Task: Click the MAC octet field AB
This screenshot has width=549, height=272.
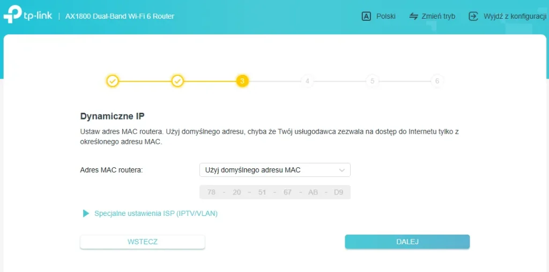Action: (x=313, y=192)
